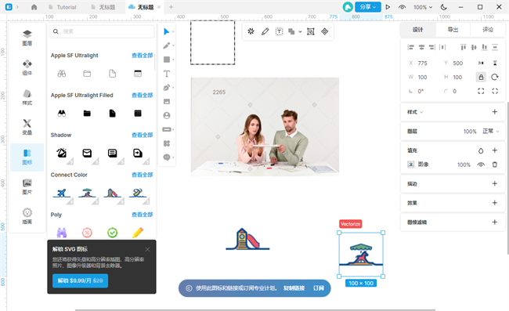Expand the app menu arrow beside logo
Viewport: 509px width, 311px height.
17,7
